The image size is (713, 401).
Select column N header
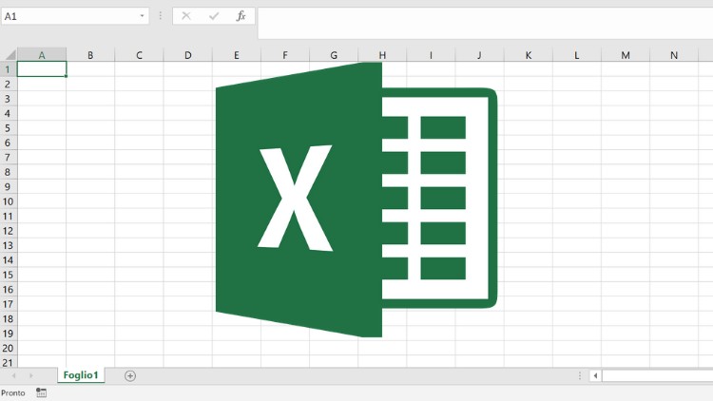pyautogui.click(x=674, y=55)
